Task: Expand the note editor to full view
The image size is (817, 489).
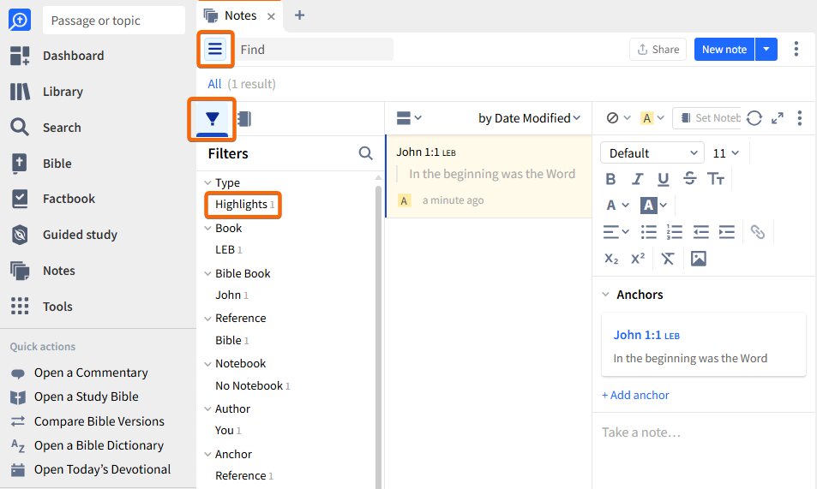Action: 778,118
